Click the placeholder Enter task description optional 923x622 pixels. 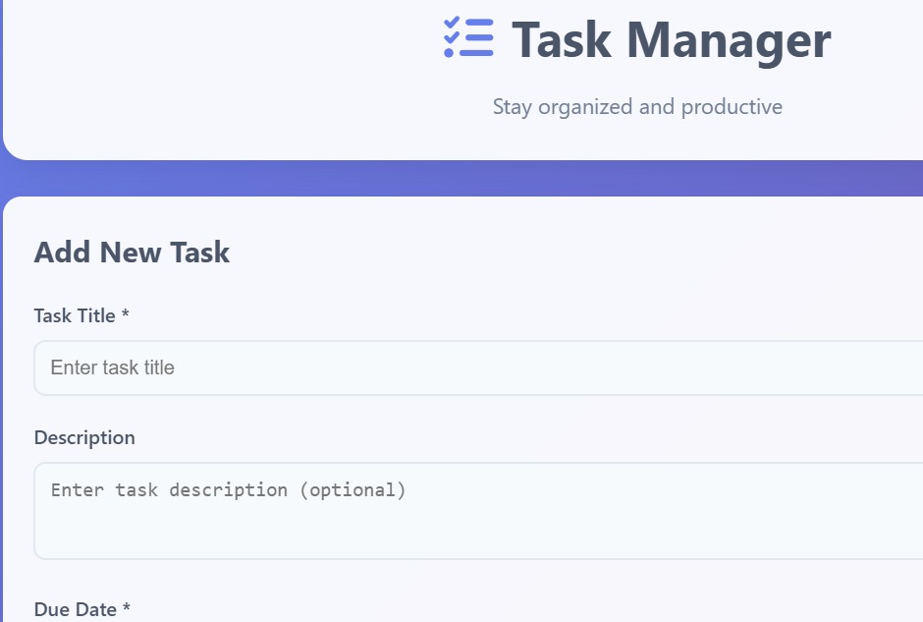click(x=230, y=489)
